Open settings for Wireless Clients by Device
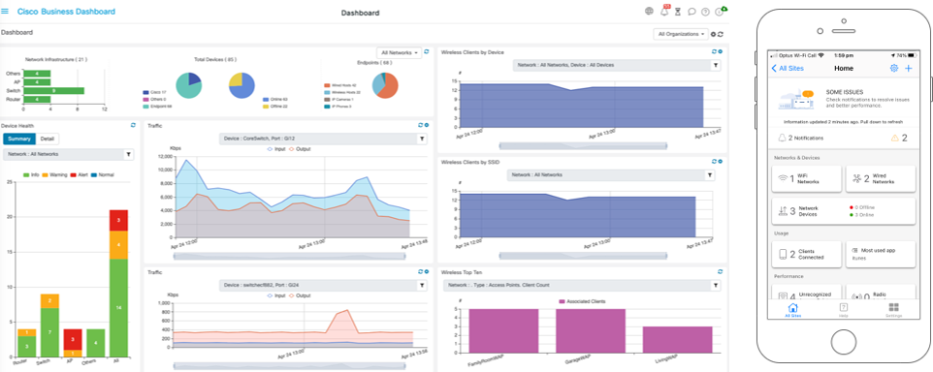 tap(720, 51)
